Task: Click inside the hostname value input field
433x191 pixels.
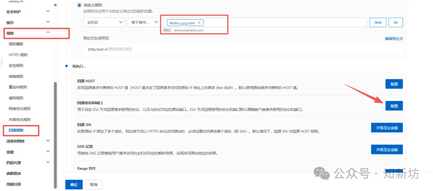Action: point(281,23)
